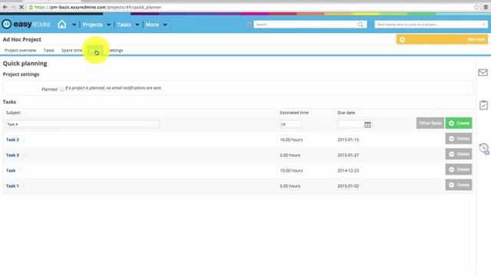The width and height of the screenshot is (491, 276).
Task: Click the green Create button
Action: 459,123
